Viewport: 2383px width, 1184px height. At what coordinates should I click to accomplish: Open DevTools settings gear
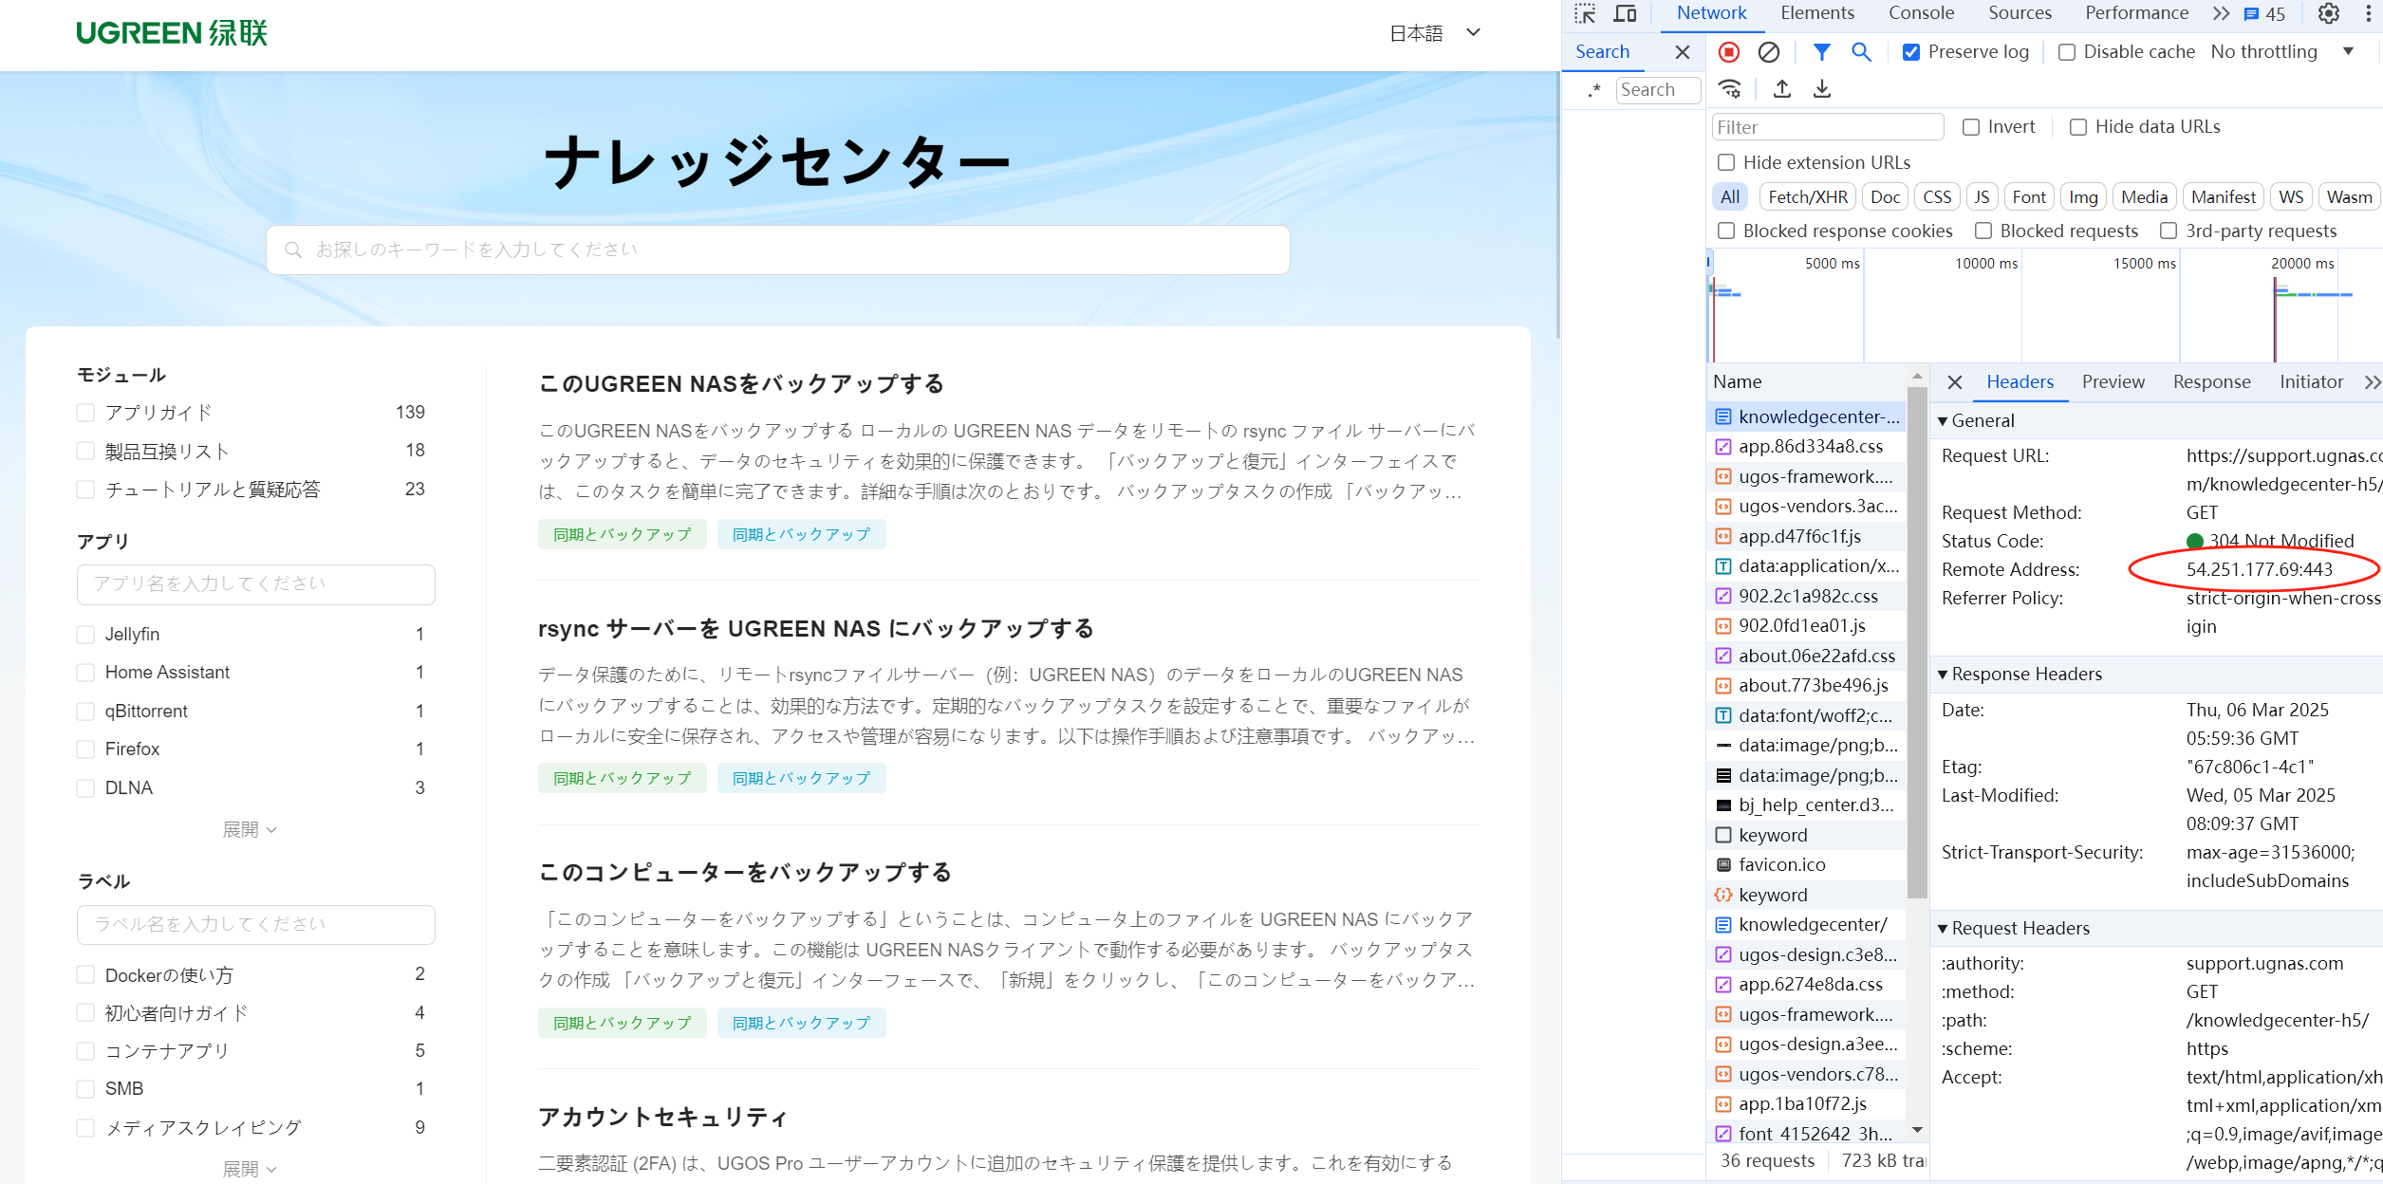pyautogui.click(x=2328, y=13)
